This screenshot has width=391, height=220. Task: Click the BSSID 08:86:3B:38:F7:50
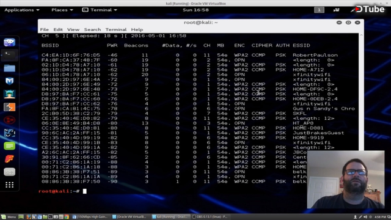[71, 182]
